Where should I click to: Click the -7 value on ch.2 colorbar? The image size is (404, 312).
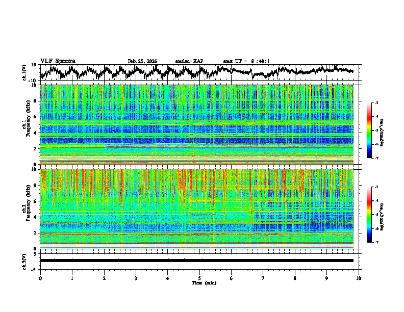[376, 242]
